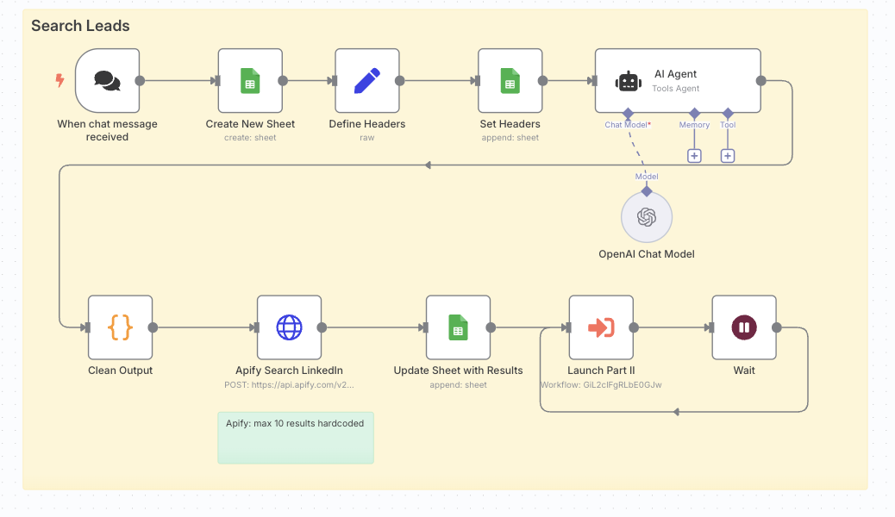Click the Wait node output connector dot
The image size is (895, 517).
(776, 327)
